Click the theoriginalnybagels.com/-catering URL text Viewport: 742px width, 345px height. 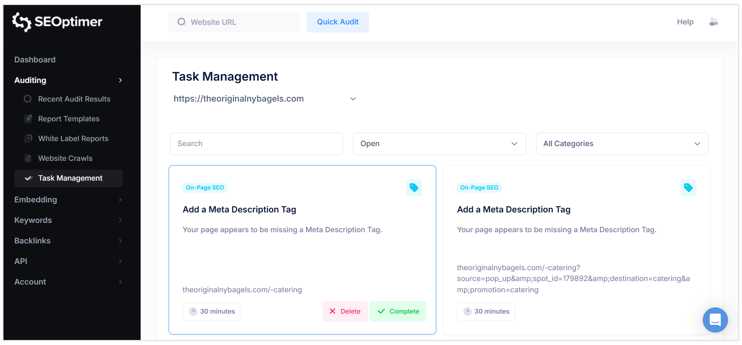[x=242, y=290]
